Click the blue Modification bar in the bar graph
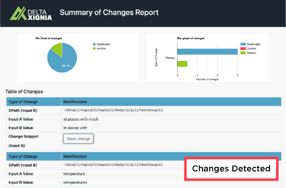286x188 pixels. [207, 52]
